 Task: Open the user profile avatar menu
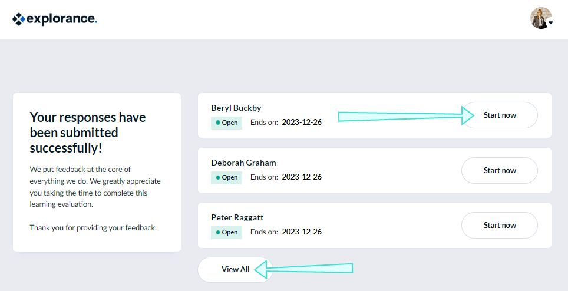tap(540, 18)
